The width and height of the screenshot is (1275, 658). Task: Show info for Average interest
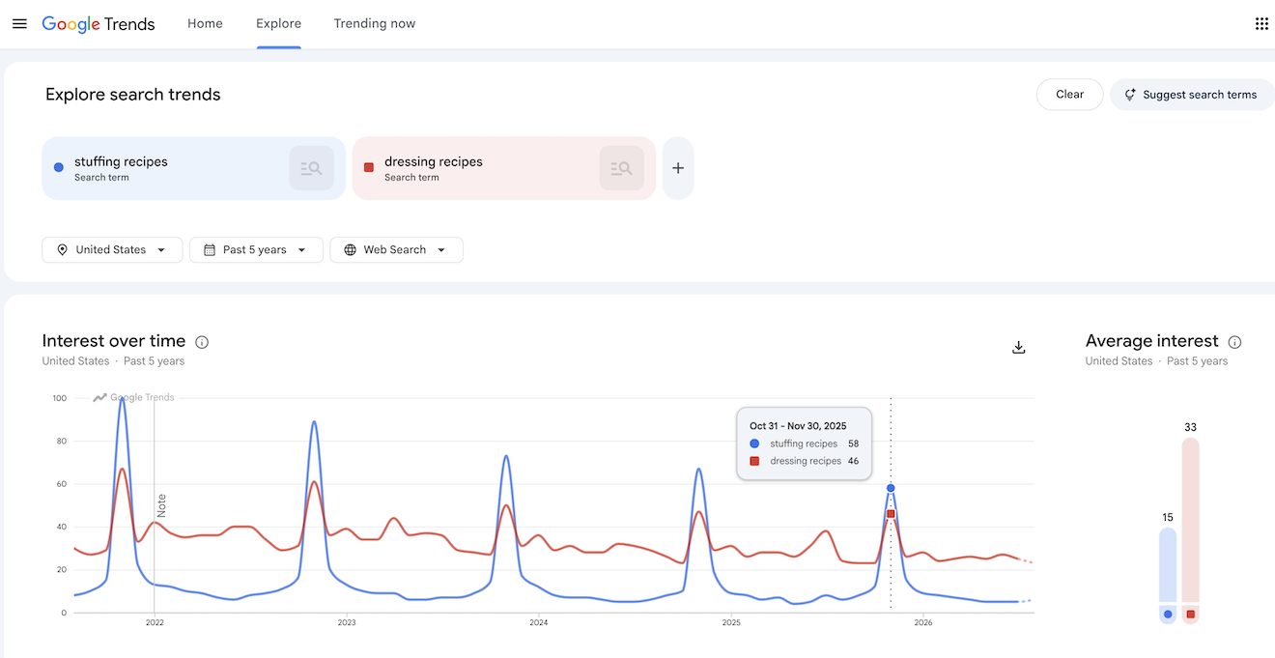pyautogui.click(x=1234, y=342)
